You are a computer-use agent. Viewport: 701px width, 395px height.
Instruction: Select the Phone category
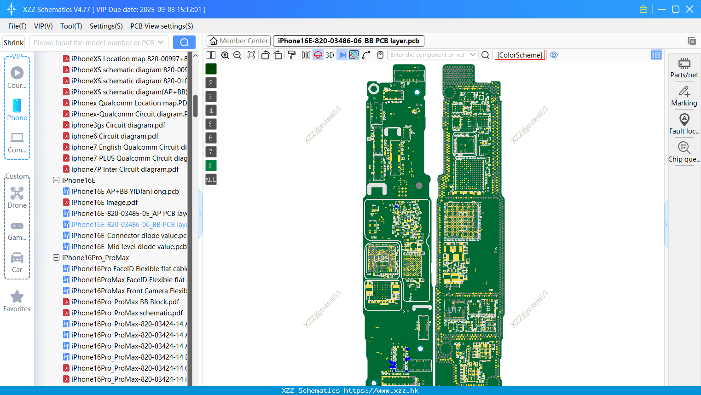pos(17,110)
